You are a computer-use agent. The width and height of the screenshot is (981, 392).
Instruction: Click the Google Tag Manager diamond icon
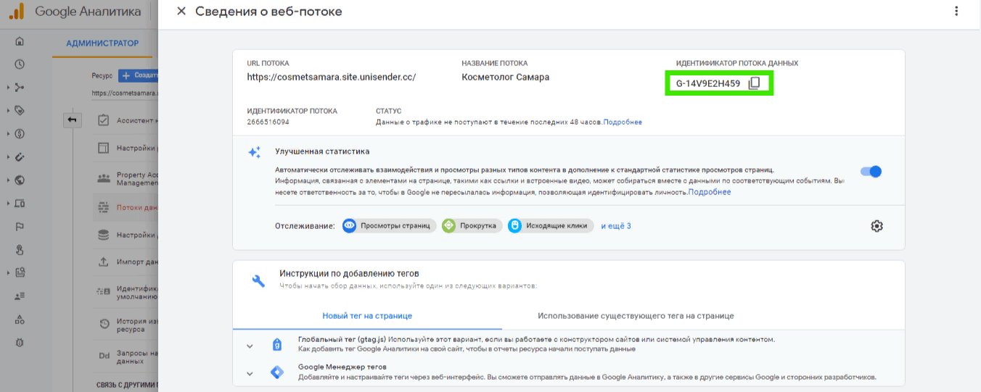[x=277, y=372]
